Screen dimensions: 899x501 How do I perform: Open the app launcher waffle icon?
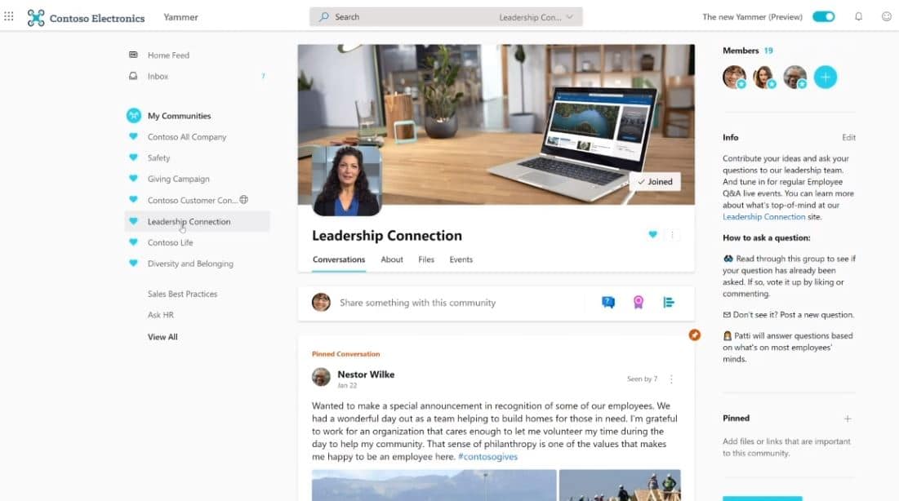point(9,16)
